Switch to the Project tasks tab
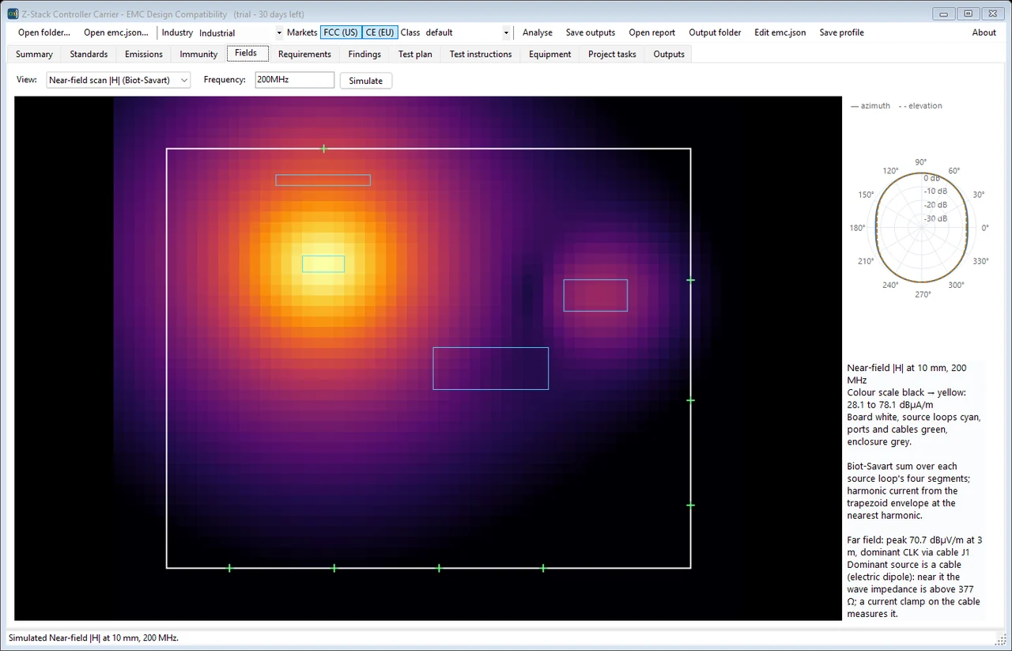1012x651 pixels. (612, 54)
